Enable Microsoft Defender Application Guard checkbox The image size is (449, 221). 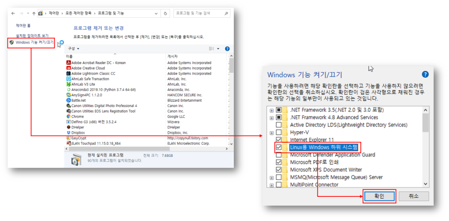[x=278, y=155]
